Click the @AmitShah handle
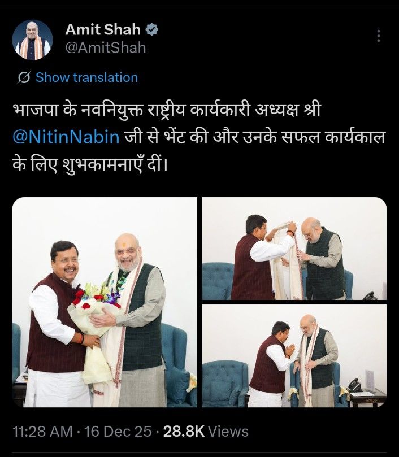 point(105,47)
